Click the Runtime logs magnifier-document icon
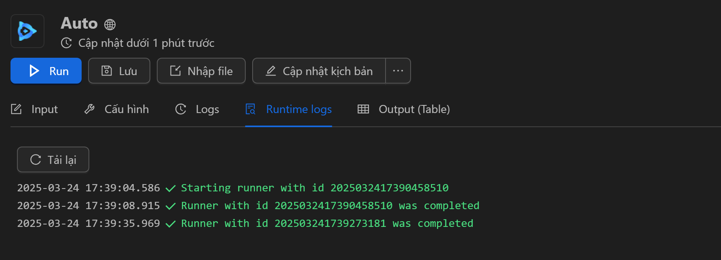Image resolution: width=721 pixels, height=260 pixels. [250, 109]
